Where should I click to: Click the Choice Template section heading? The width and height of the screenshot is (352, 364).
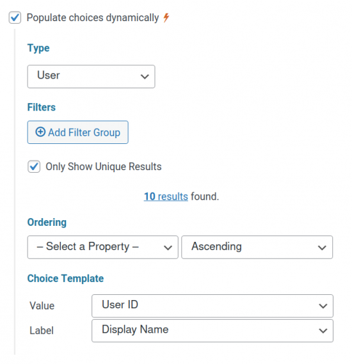point(65,278)
